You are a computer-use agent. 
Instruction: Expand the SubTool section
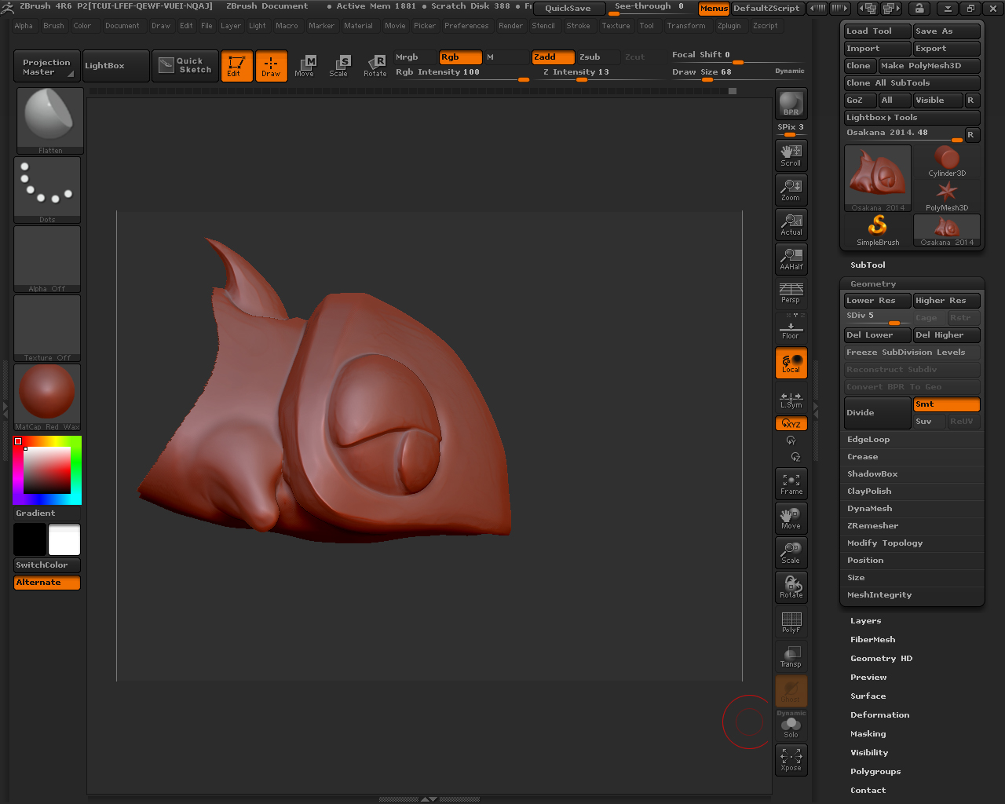[x=868, y=265]
